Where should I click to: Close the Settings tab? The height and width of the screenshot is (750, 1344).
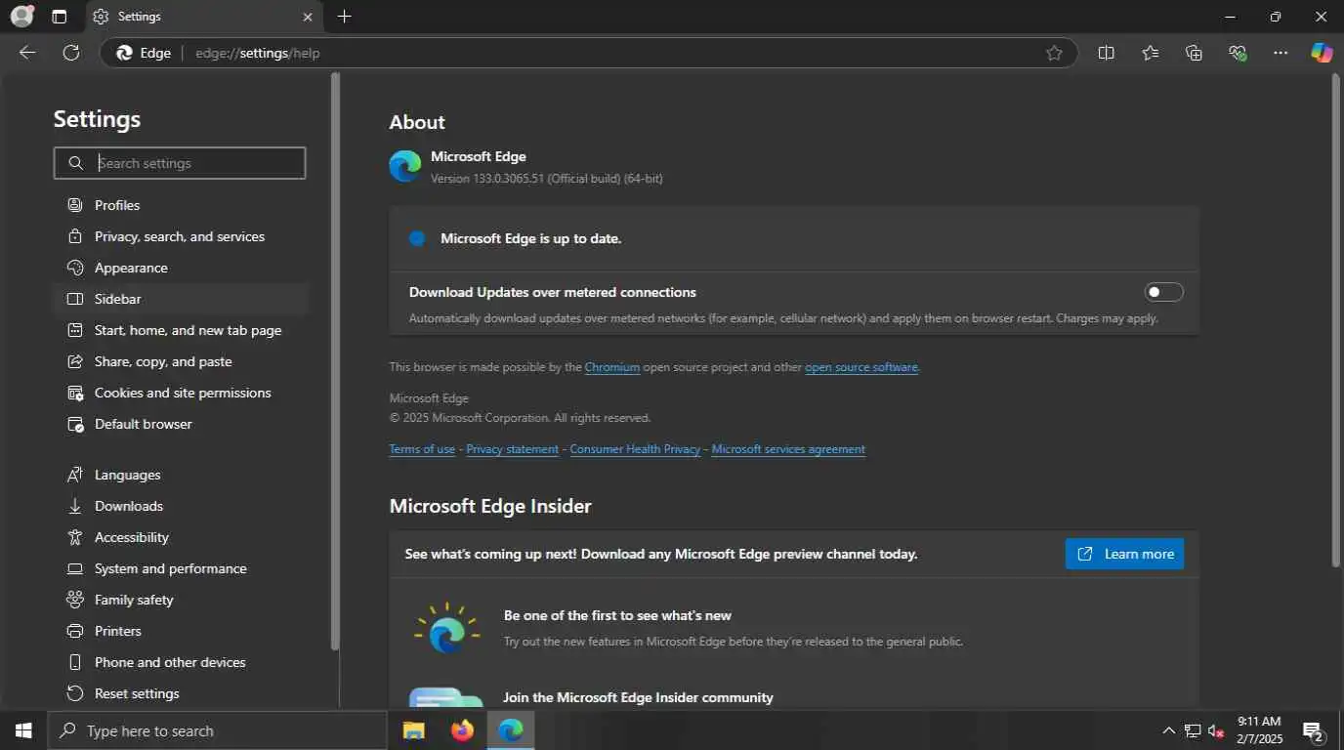coord(308,17)
